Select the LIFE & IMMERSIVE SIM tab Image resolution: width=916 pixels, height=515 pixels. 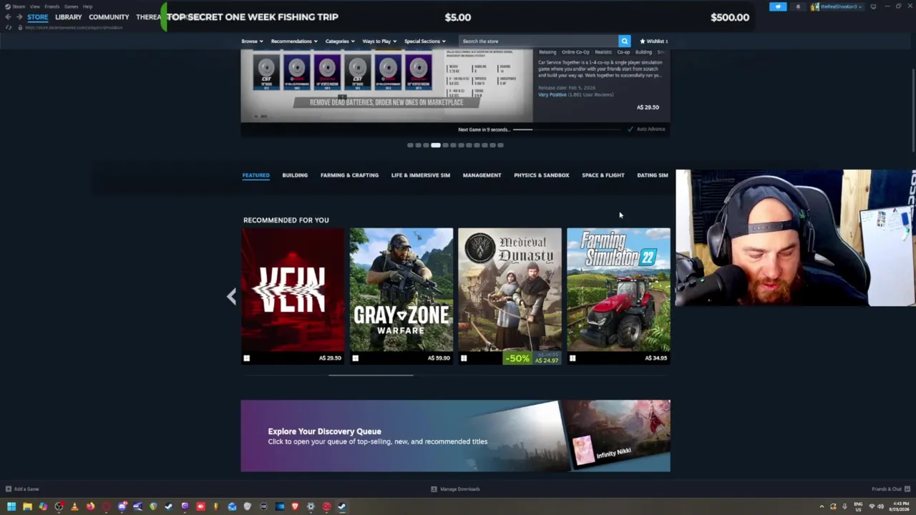click(421, 175)
